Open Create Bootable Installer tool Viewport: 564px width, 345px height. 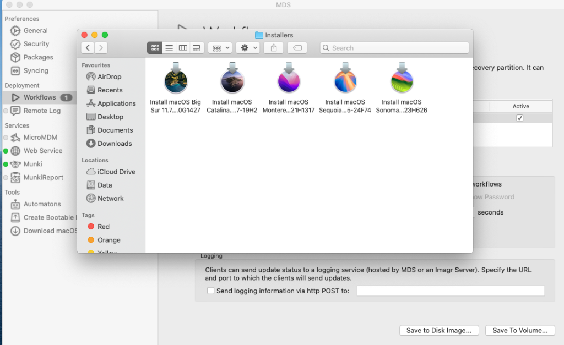[44, 217]
